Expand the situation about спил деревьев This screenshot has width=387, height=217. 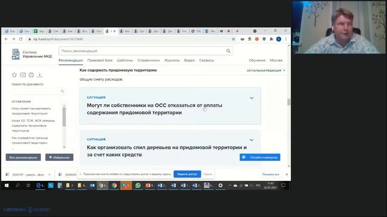[252, 140]
